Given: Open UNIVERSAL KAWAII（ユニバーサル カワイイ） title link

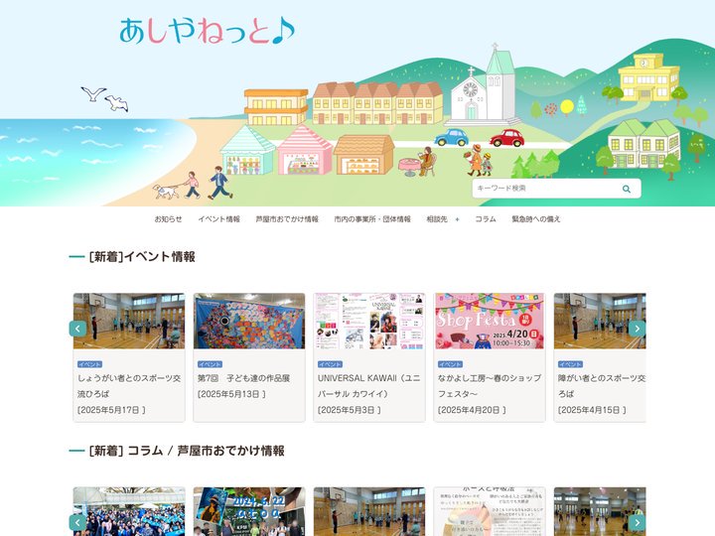Looking at the screenshot, I should coord(368,386).
